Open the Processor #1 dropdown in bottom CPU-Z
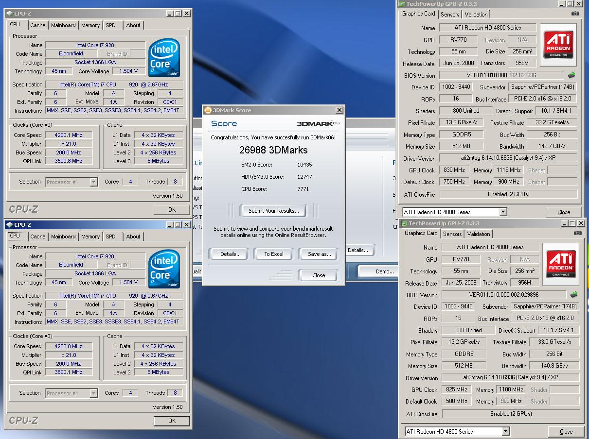Image resolution: width=589 pixels, height=439 pixels. pos(94,393)
